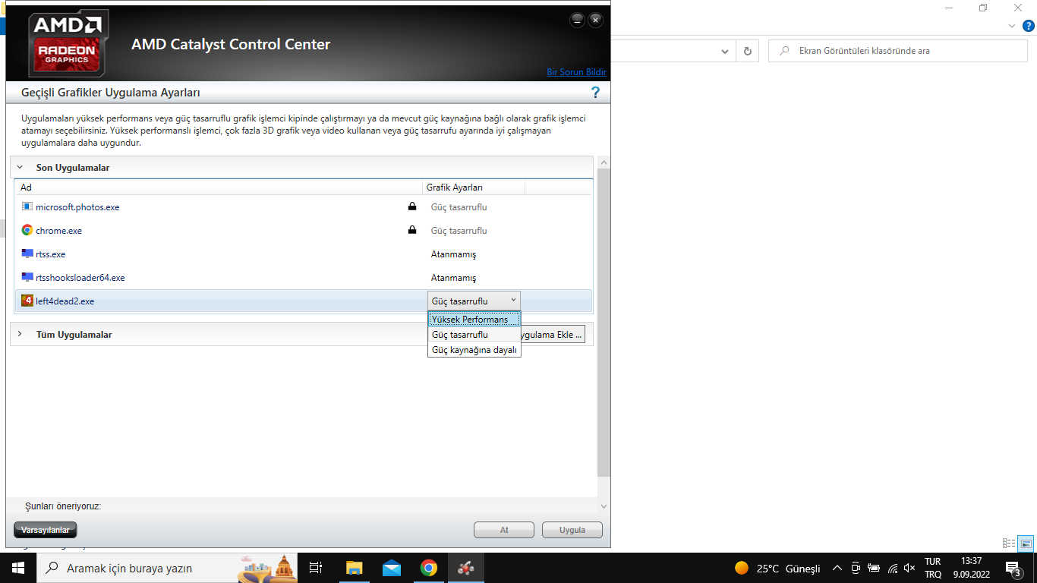Click the lock icon on the chrome.exe row
This screenshot has height=583, width=1037.
412,230
